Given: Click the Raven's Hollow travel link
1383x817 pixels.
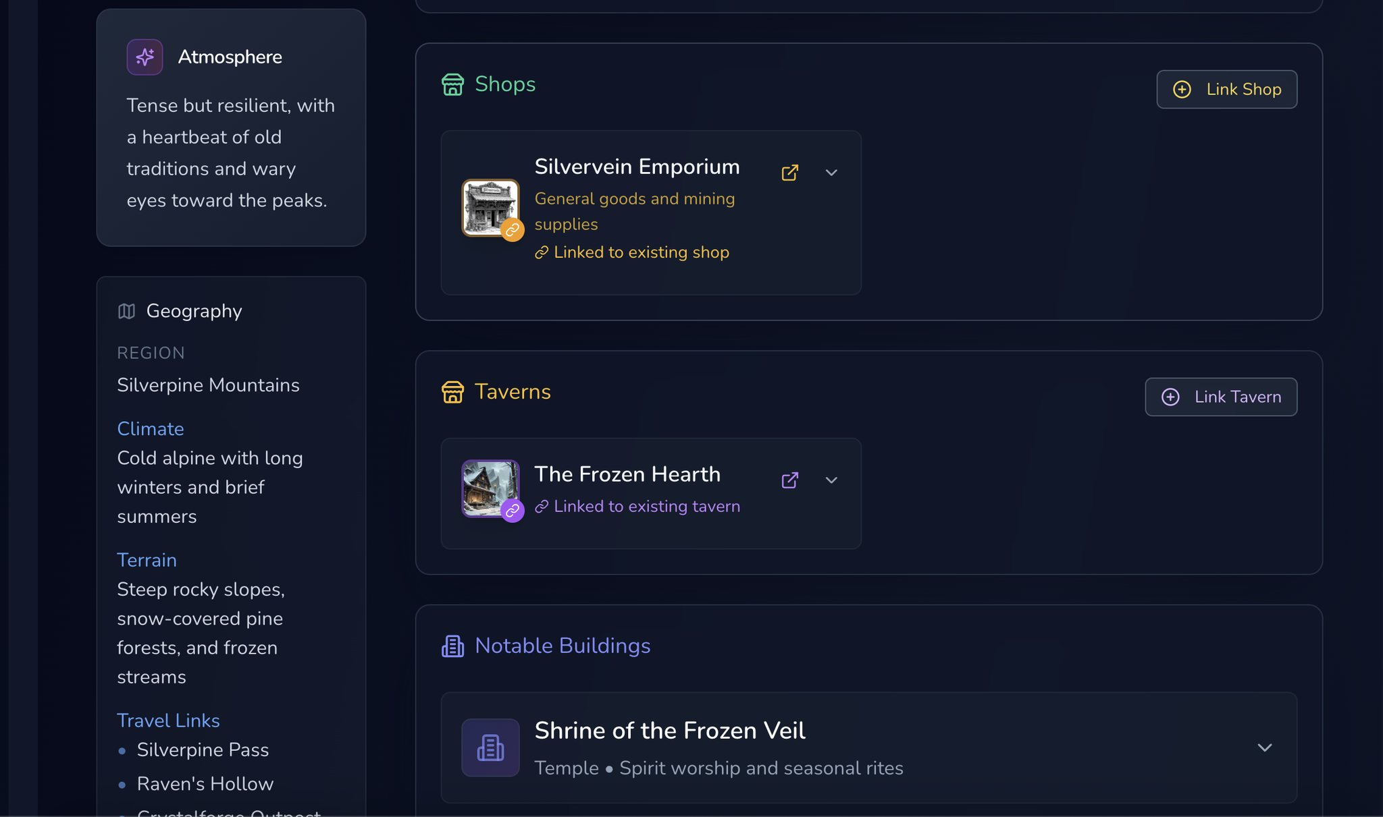Looking at the screenshot, I should 205,784.
